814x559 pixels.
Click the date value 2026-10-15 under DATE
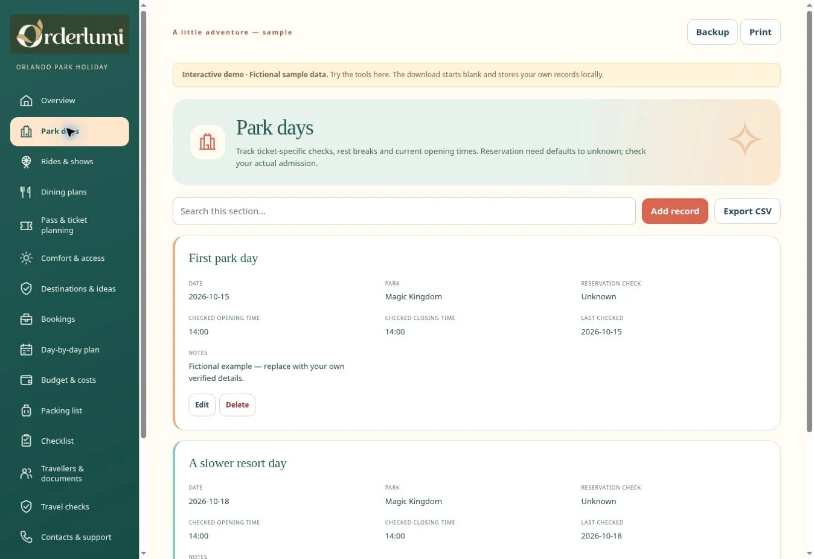(x=209, y=296)
